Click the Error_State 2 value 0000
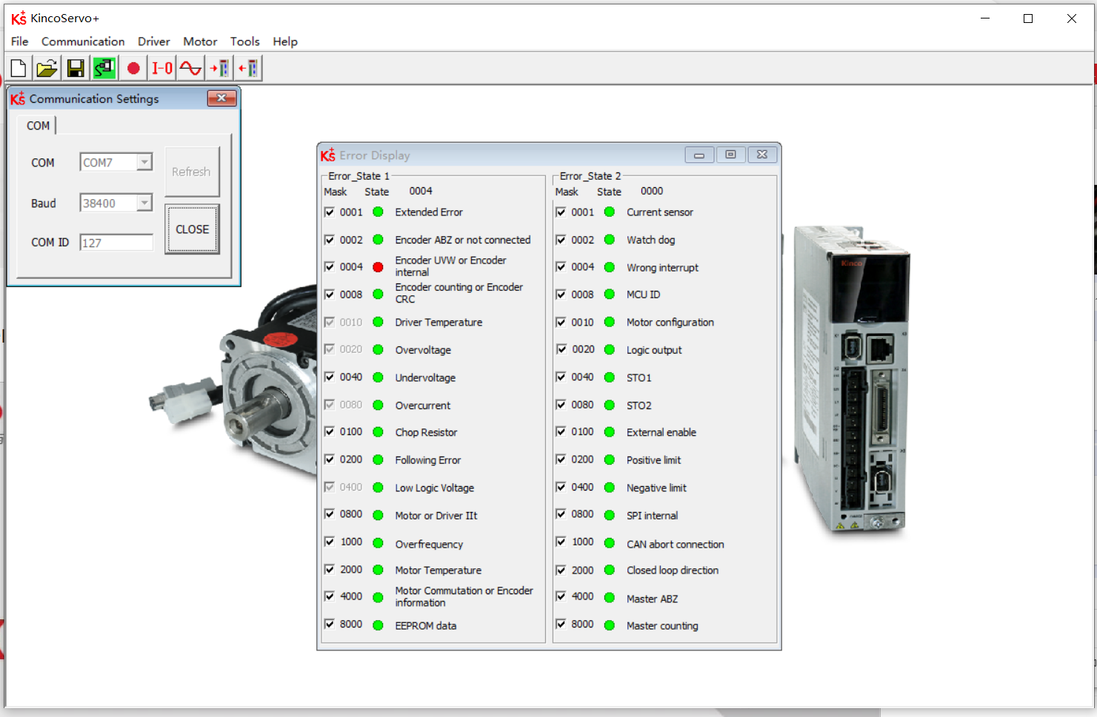 652,191
